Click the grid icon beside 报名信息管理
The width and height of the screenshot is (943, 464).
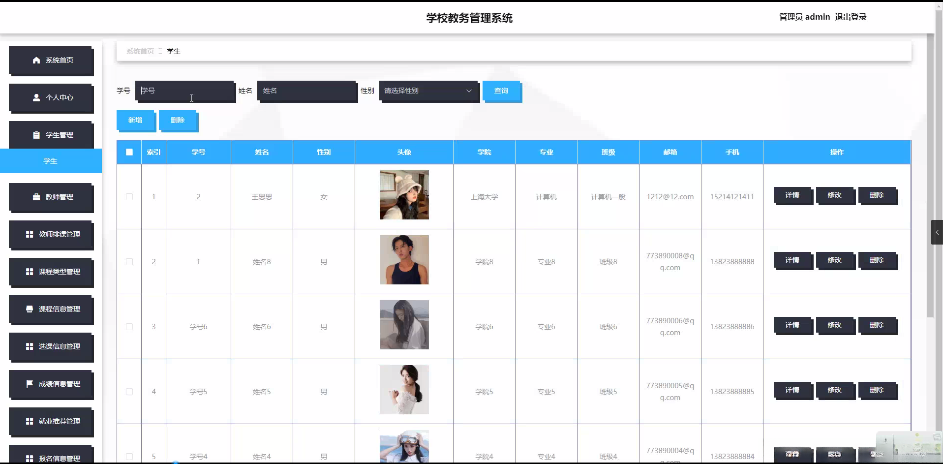tap(30, 458)
